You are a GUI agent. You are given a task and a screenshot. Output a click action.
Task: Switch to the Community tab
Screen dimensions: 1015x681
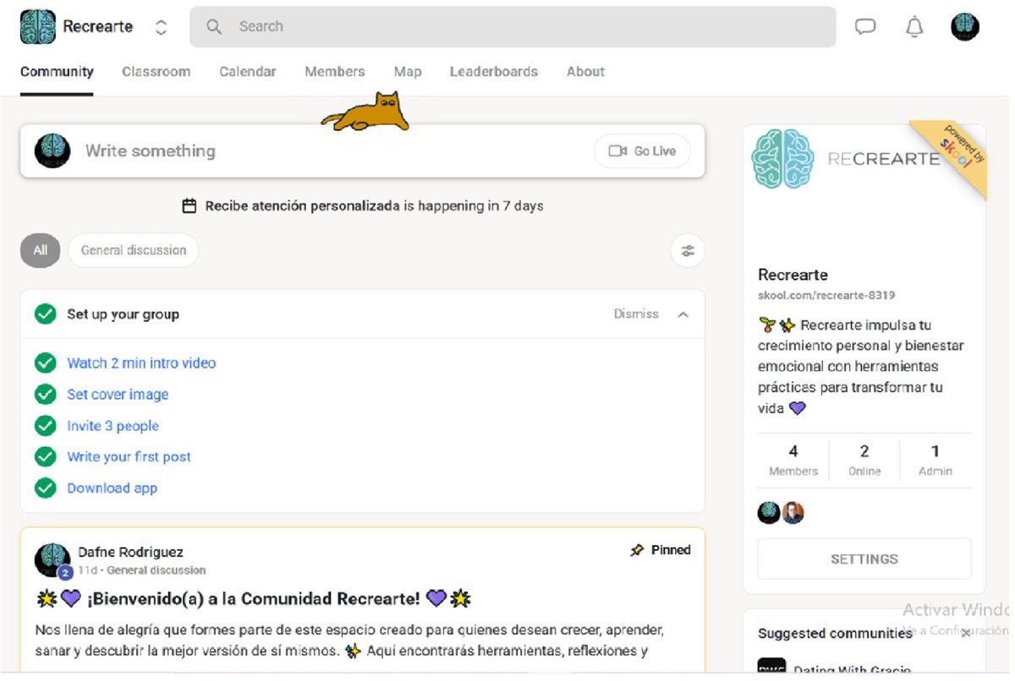tap(57, 72)
